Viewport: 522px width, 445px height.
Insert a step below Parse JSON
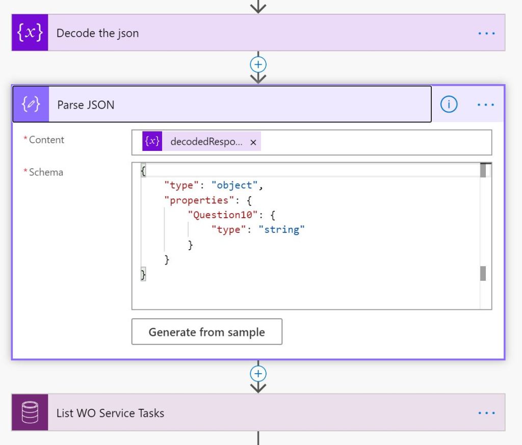point(258,374)
